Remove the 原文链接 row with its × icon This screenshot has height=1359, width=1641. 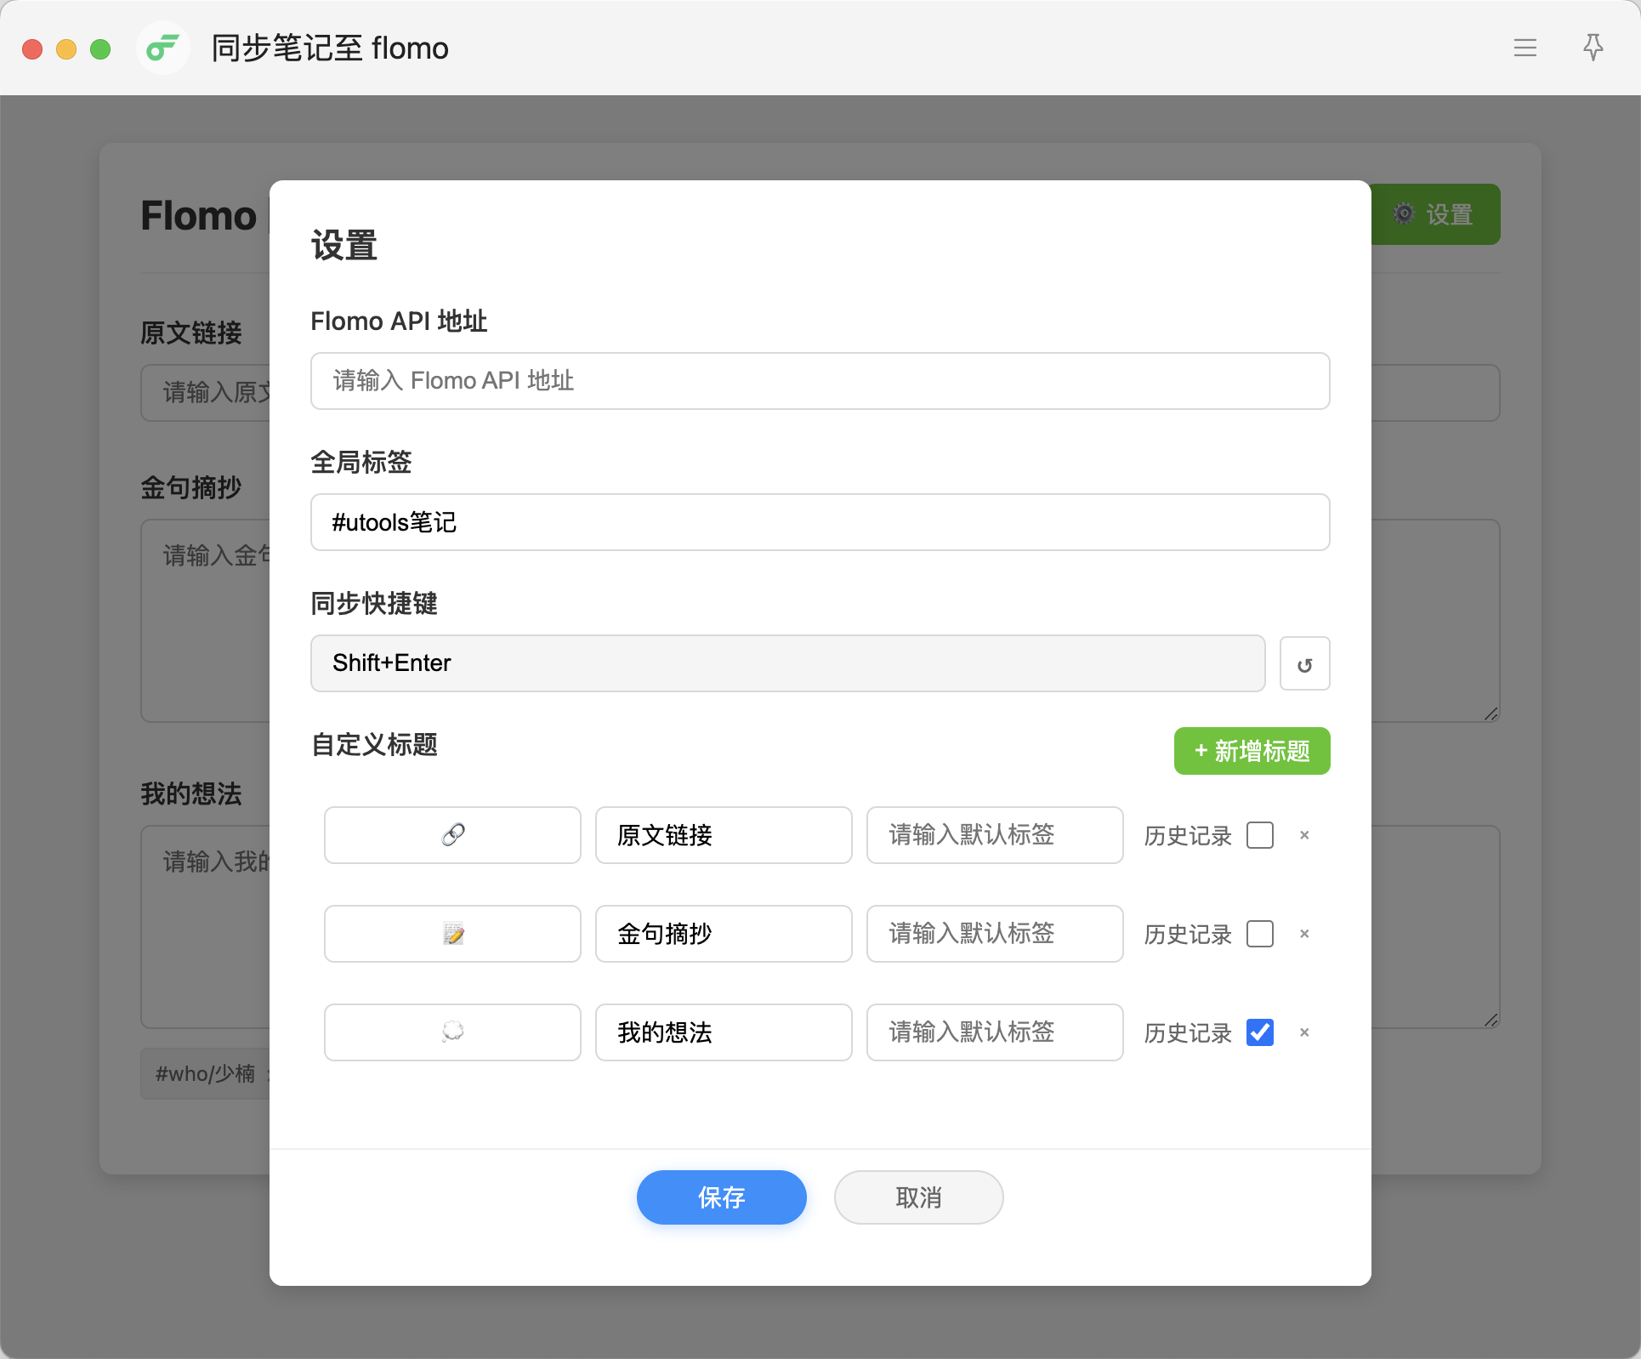click(x=1304, y=835)
